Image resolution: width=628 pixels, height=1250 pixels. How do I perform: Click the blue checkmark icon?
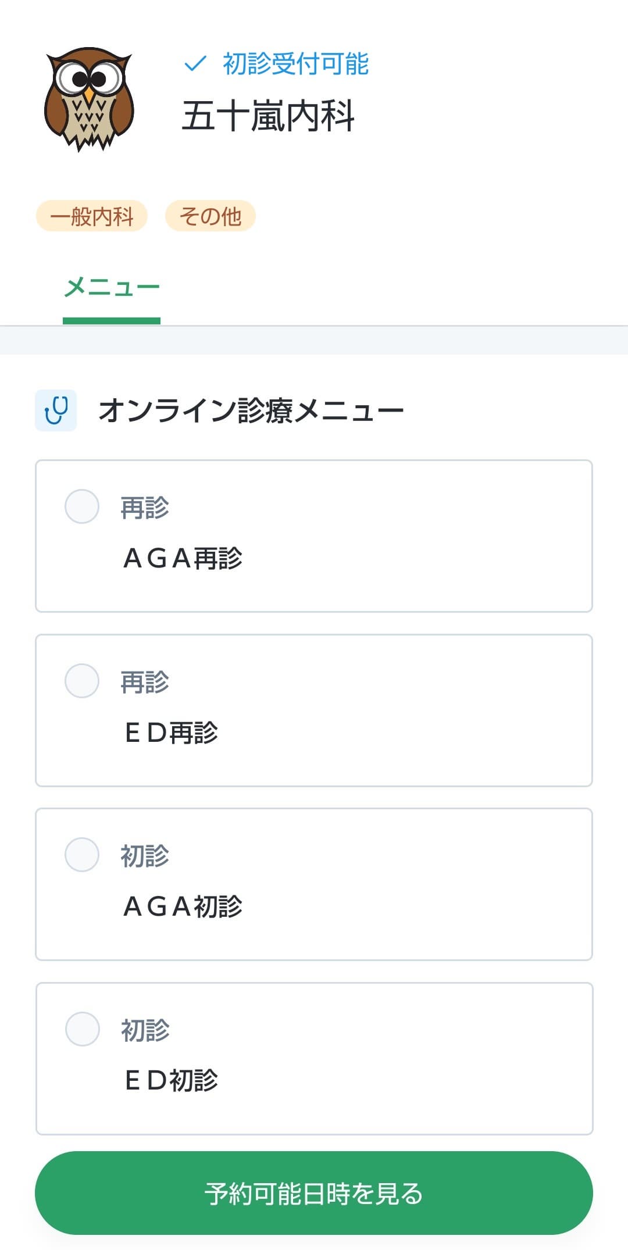click(x=195, y=63)
